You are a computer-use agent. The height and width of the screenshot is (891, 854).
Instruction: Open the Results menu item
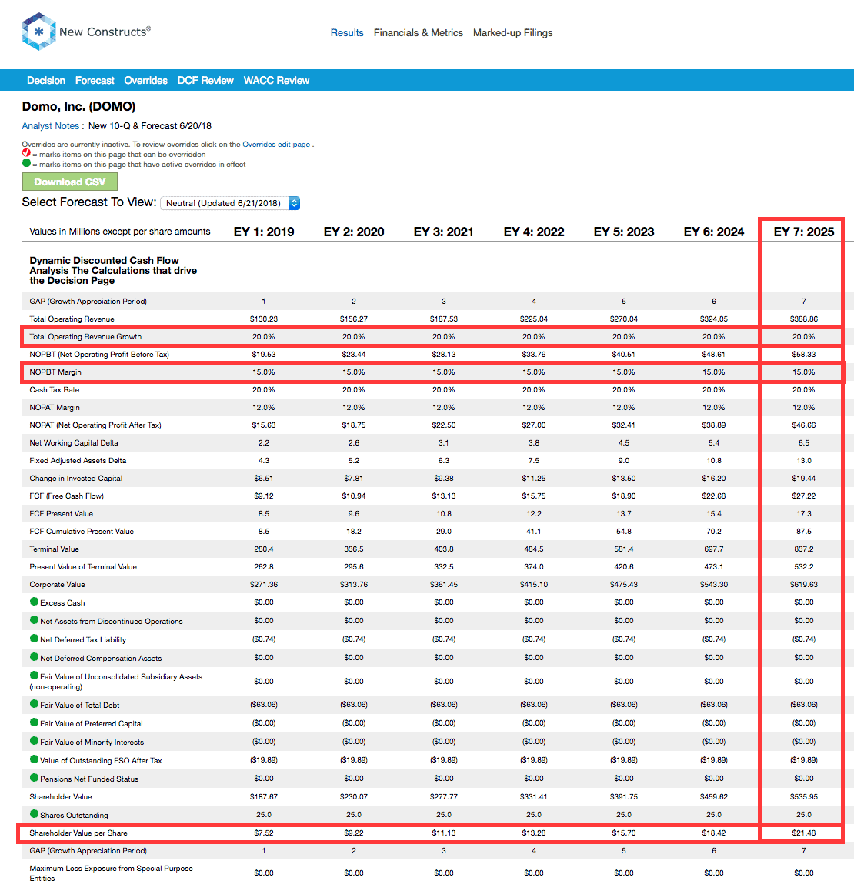pyautogui.click(x=347, y=33)
